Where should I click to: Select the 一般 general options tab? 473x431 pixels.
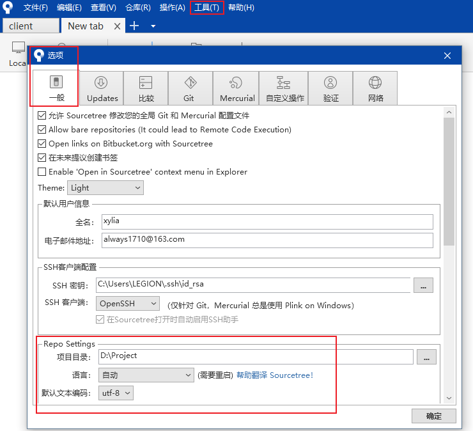click(56, 88)
